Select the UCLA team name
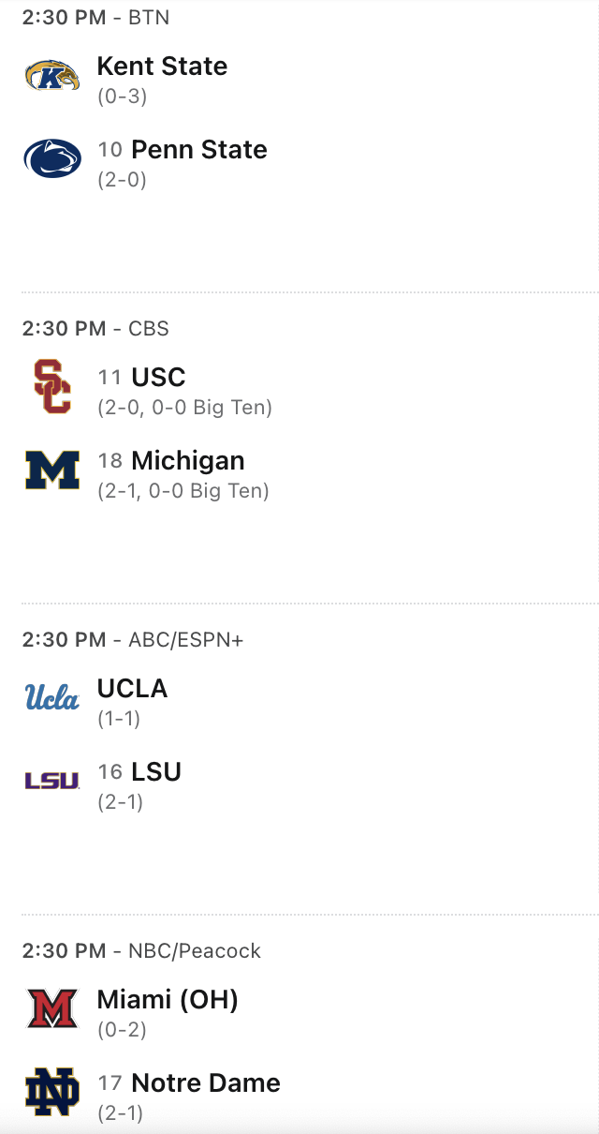This screenshot has height=1134, width=599. click(132, 689)
